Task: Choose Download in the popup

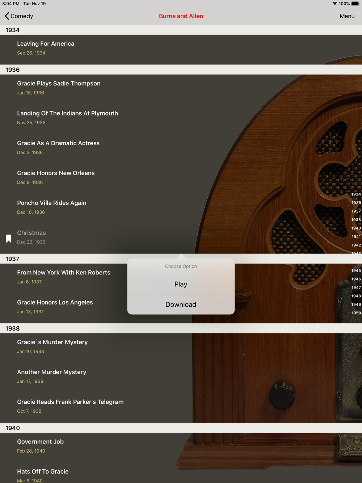Action: click(x=181, y=304)
